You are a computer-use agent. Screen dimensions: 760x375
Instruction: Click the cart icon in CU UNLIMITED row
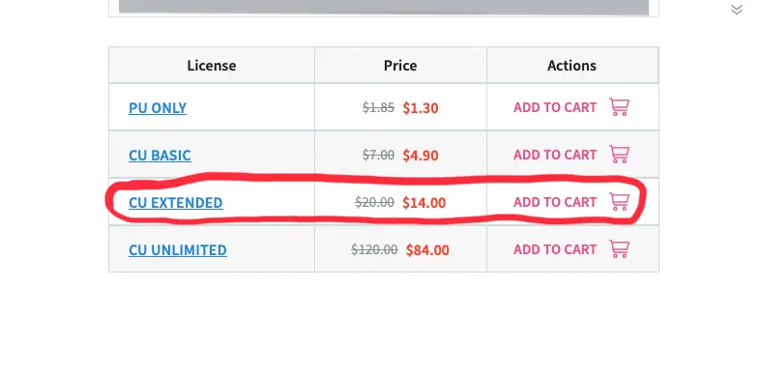coord(619,249)
